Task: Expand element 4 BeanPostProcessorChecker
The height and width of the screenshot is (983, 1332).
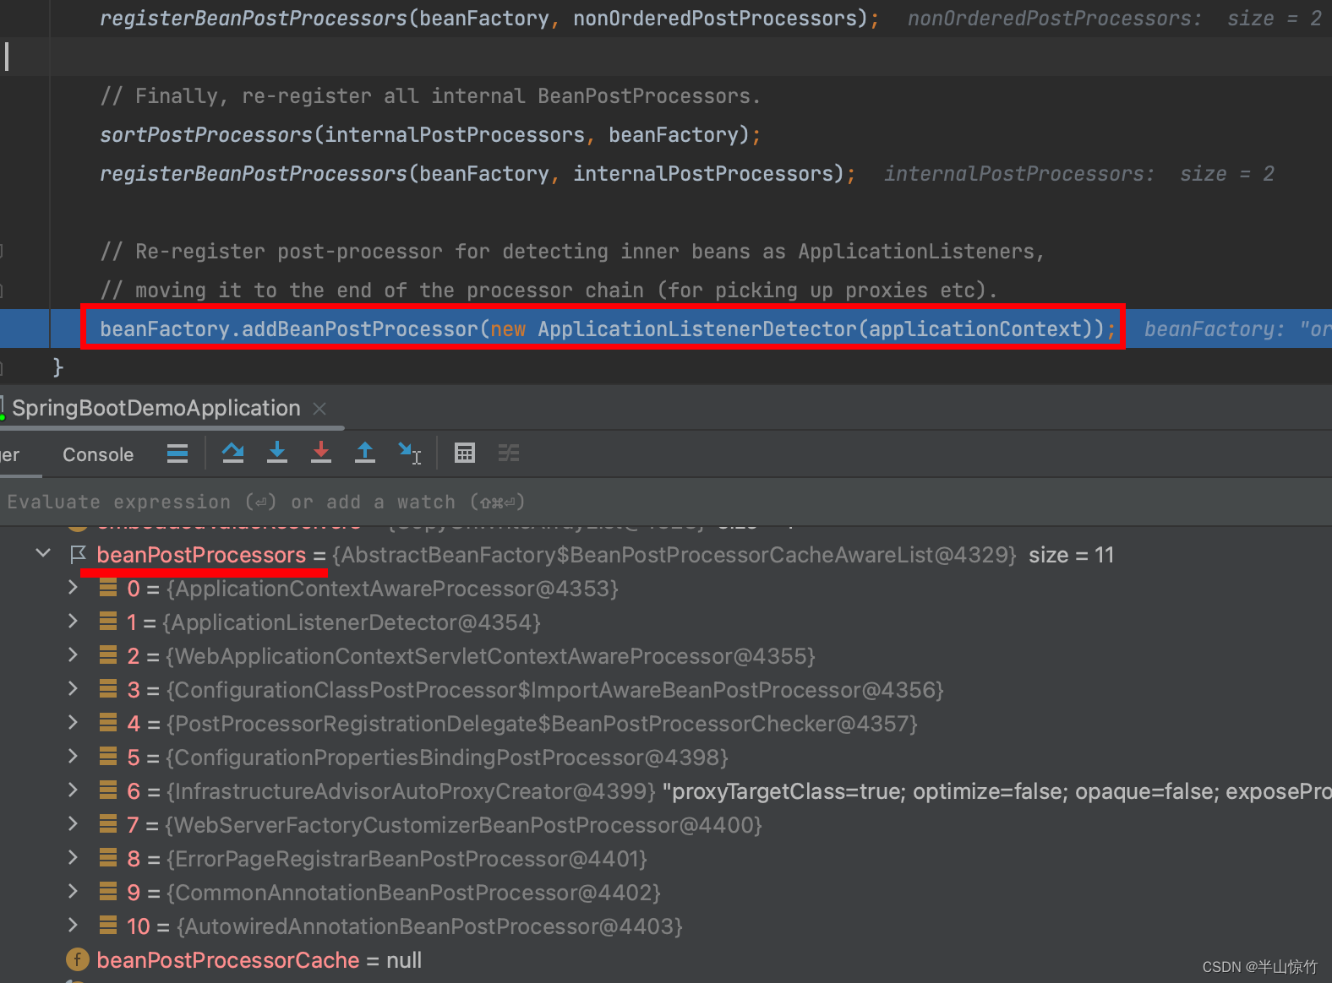Action: (x=74, y=723)
